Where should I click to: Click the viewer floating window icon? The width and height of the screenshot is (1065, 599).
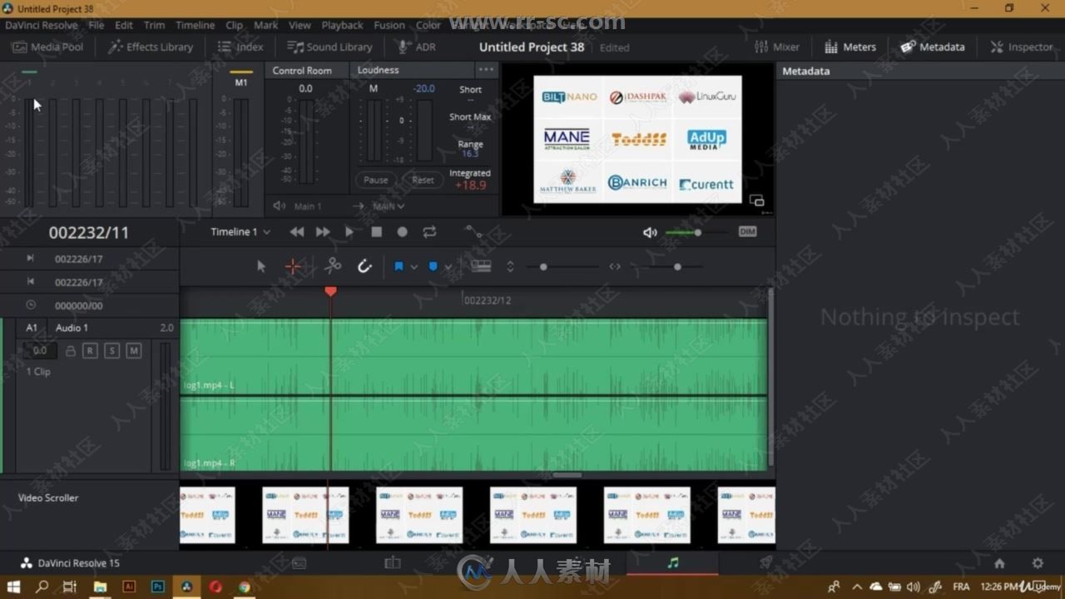pos(756,200)
